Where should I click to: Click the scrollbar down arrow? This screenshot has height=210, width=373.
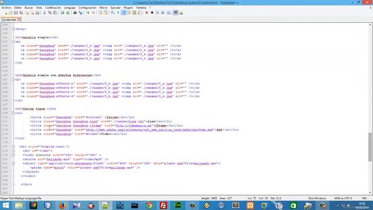click(x=370, y=192)
